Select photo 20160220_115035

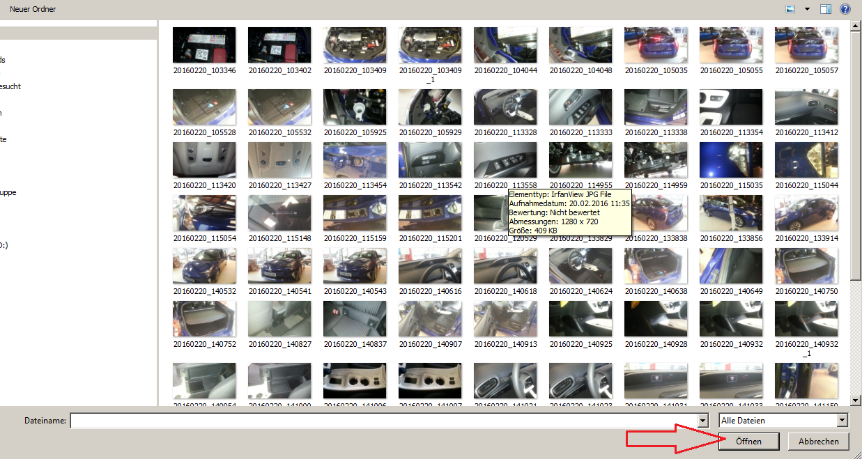731,160
